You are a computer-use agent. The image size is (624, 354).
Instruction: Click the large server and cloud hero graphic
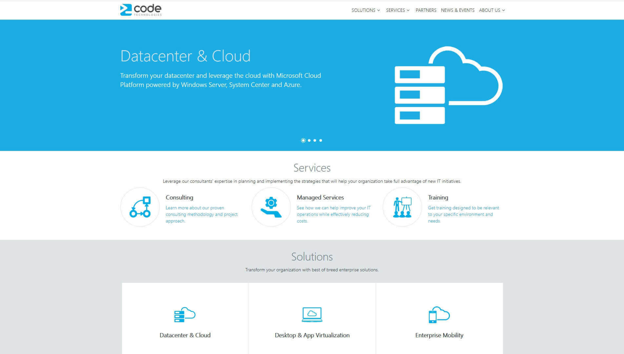tap(448, 85)
